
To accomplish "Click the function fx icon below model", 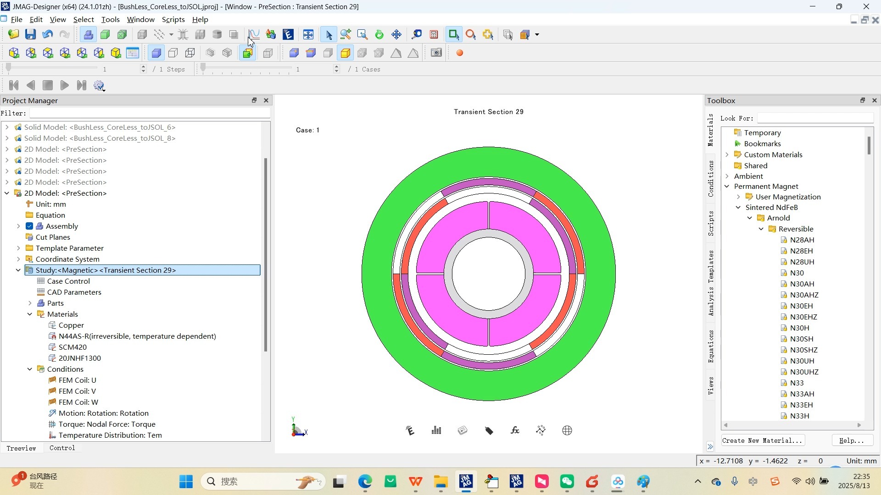I will tap(515, 430).
